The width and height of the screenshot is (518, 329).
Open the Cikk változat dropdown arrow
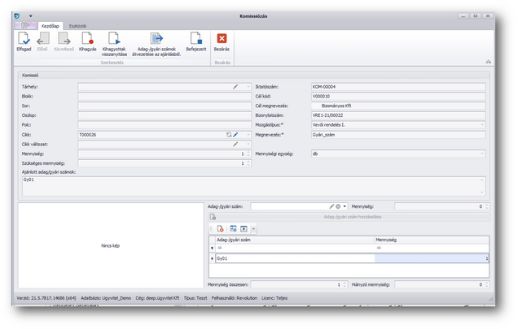click(248, 144)
